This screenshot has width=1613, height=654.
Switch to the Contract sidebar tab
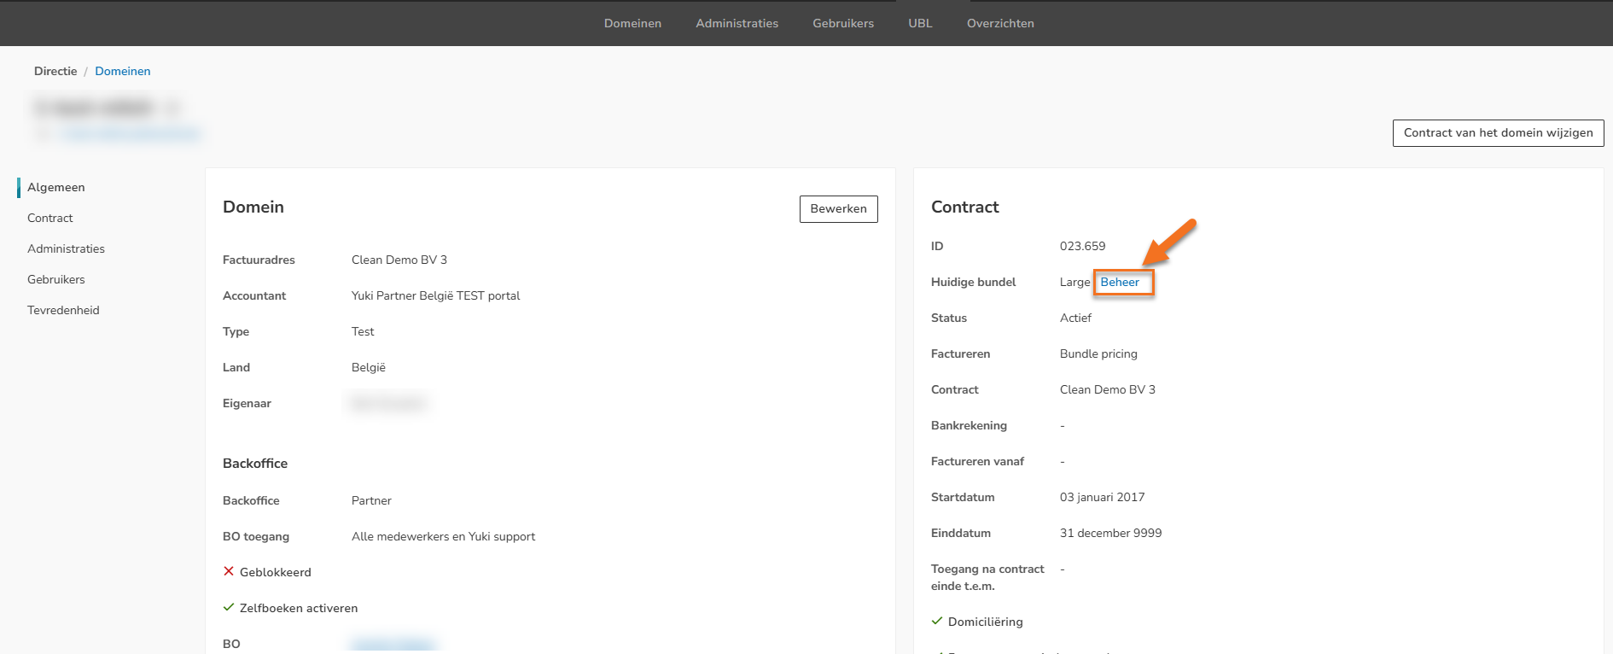[50, 218]
